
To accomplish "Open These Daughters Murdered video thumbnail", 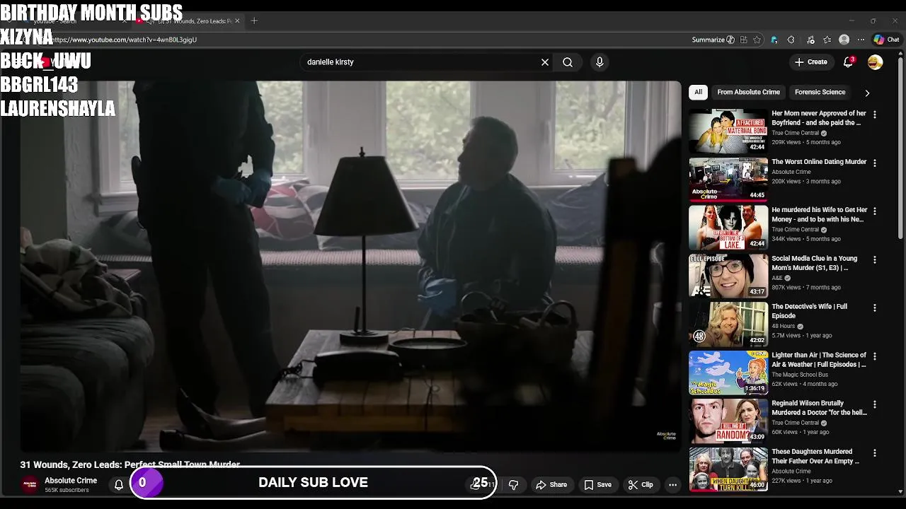I will [x=728, y=469].
